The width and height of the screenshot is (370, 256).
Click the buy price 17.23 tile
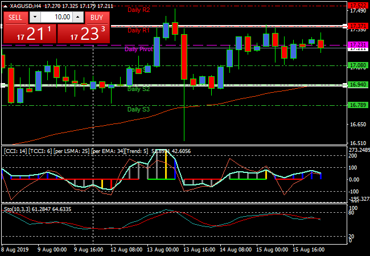(84, 34)
